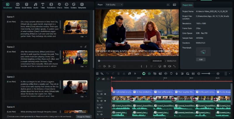Expand more timeline tools double chevron
Viewport: 234px width, 119px height.
tap(135, 74)
